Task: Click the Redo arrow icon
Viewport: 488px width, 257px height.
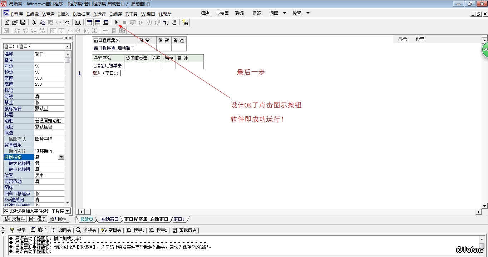Action: click(x=59, y=22)
